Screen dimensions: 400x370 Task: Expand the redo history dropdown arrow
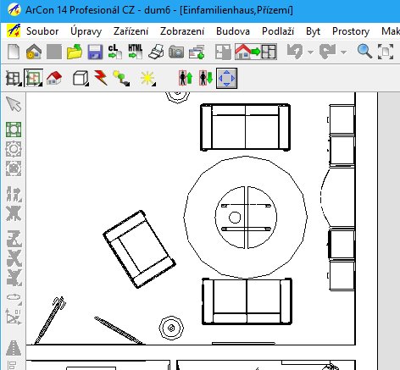point(343,52)
